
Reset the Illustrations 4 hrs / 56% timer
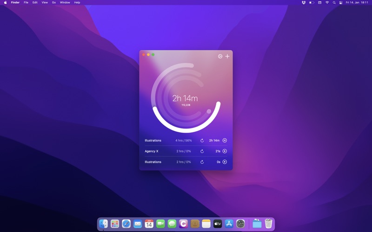[x=202, y=141]
